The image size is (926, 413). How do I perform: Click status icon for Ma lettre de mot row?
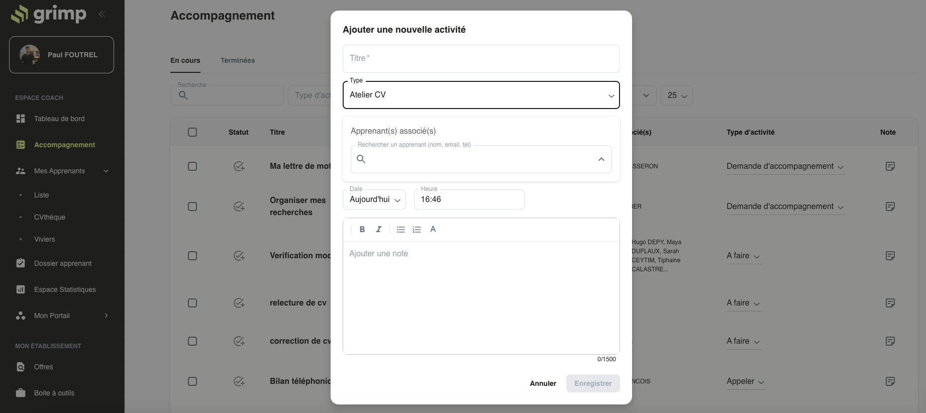[239, 166]
